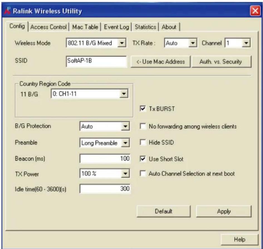The image size is (263, 249).
Task: Click the 'Wireless Mode' label
Action: tap(33, 43)
